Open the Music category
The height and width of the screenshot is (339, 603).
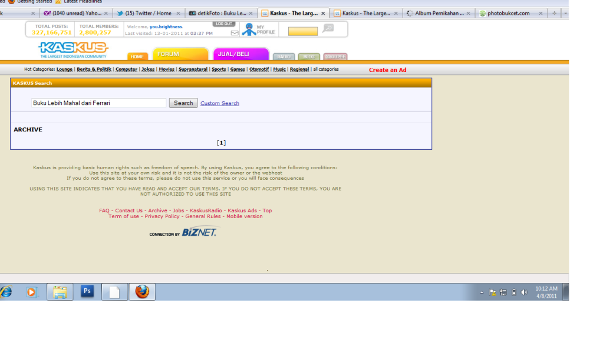[x=279, y=69]
